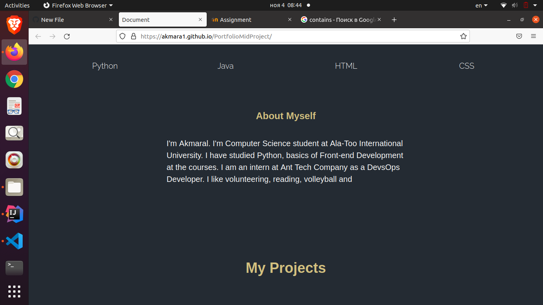Click the CSS skill label
This screenshot has width=543, height=305.
[x=467, y=66]
